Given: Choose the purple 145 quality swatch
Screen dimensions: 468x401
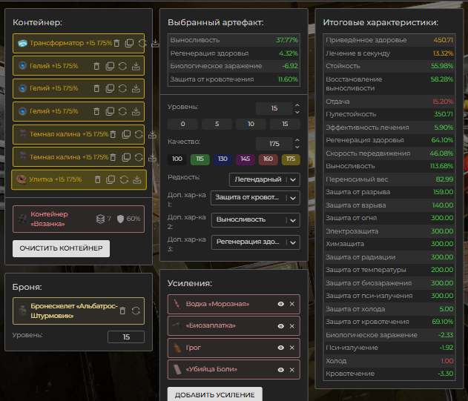Looking at the screenshot, I should pyautogui.click(x=245, y=159).
